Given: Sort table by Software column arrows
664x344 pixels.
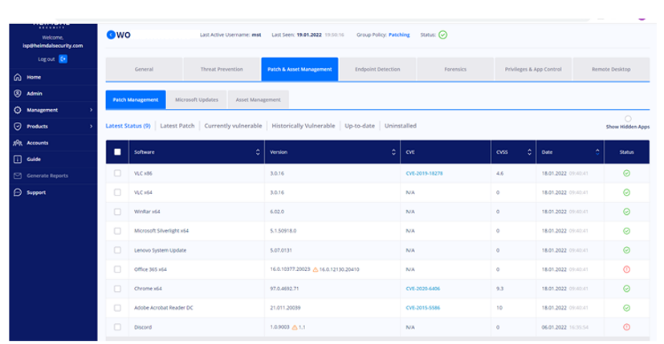Looking at the screenshot, I should tap(258, 152).
